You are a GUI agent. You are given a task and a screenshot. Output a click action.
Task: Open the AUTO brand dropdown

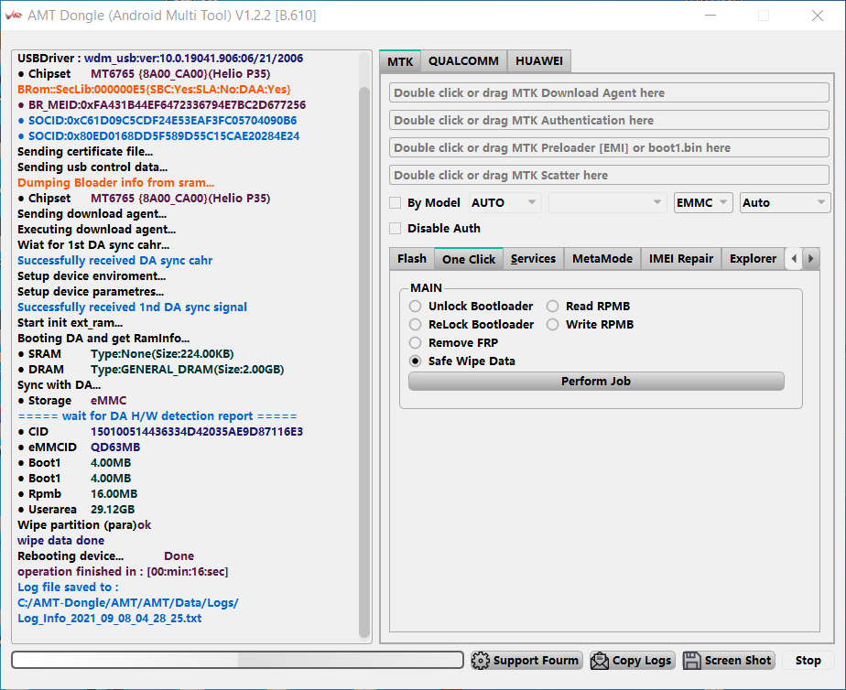point(504,202)
